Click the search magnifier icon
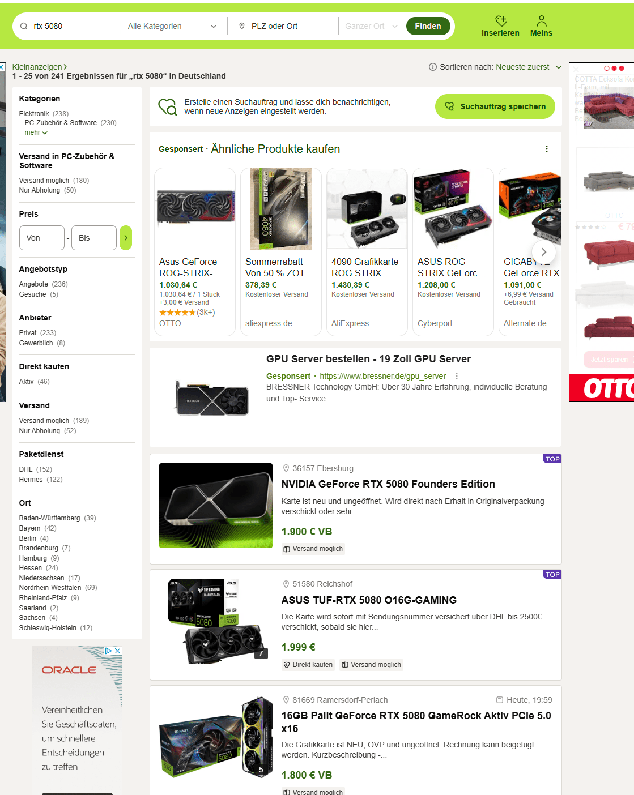 (24, 26)
